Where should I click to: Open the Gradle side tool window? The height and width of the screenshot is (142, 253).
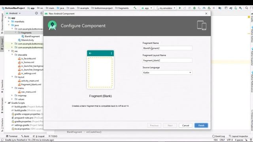coord(252,17)
